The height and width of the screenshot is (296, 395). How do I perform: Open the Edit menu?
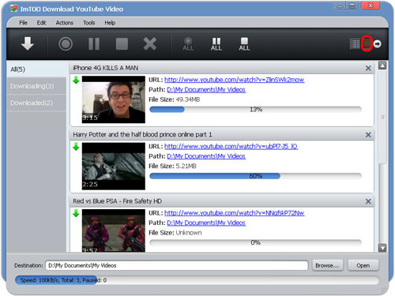click(41, 23)
